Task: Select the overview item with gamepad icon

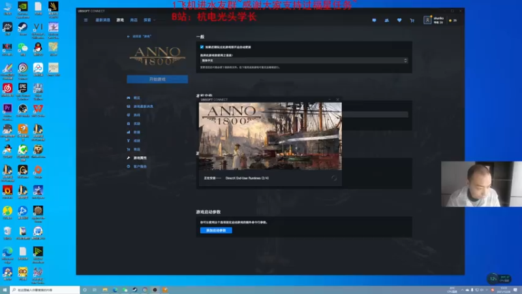Action: tap(134, 97)
